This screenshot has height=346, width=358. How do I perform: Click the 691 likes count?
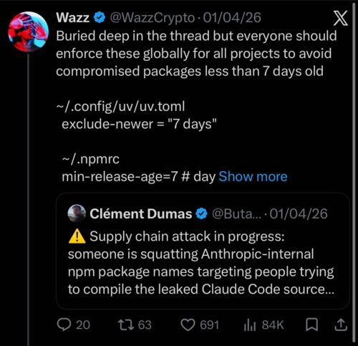click(209, 325)
